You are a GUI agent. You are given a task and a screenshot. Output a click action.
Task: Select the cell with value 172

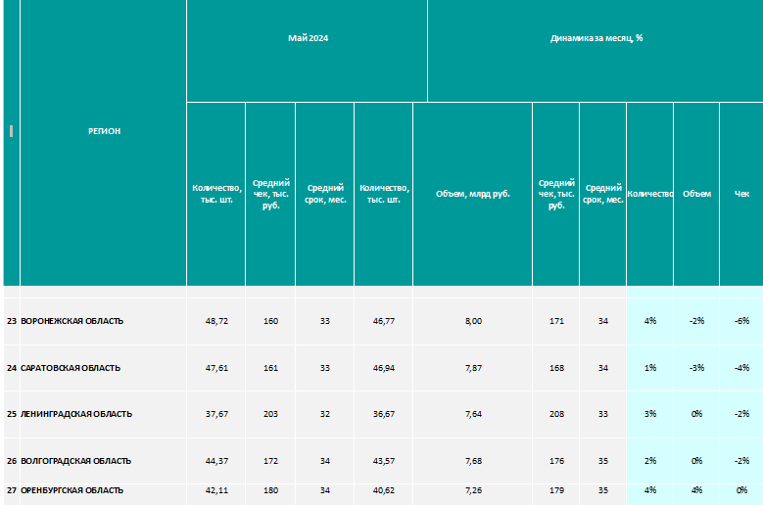[270, 461]
